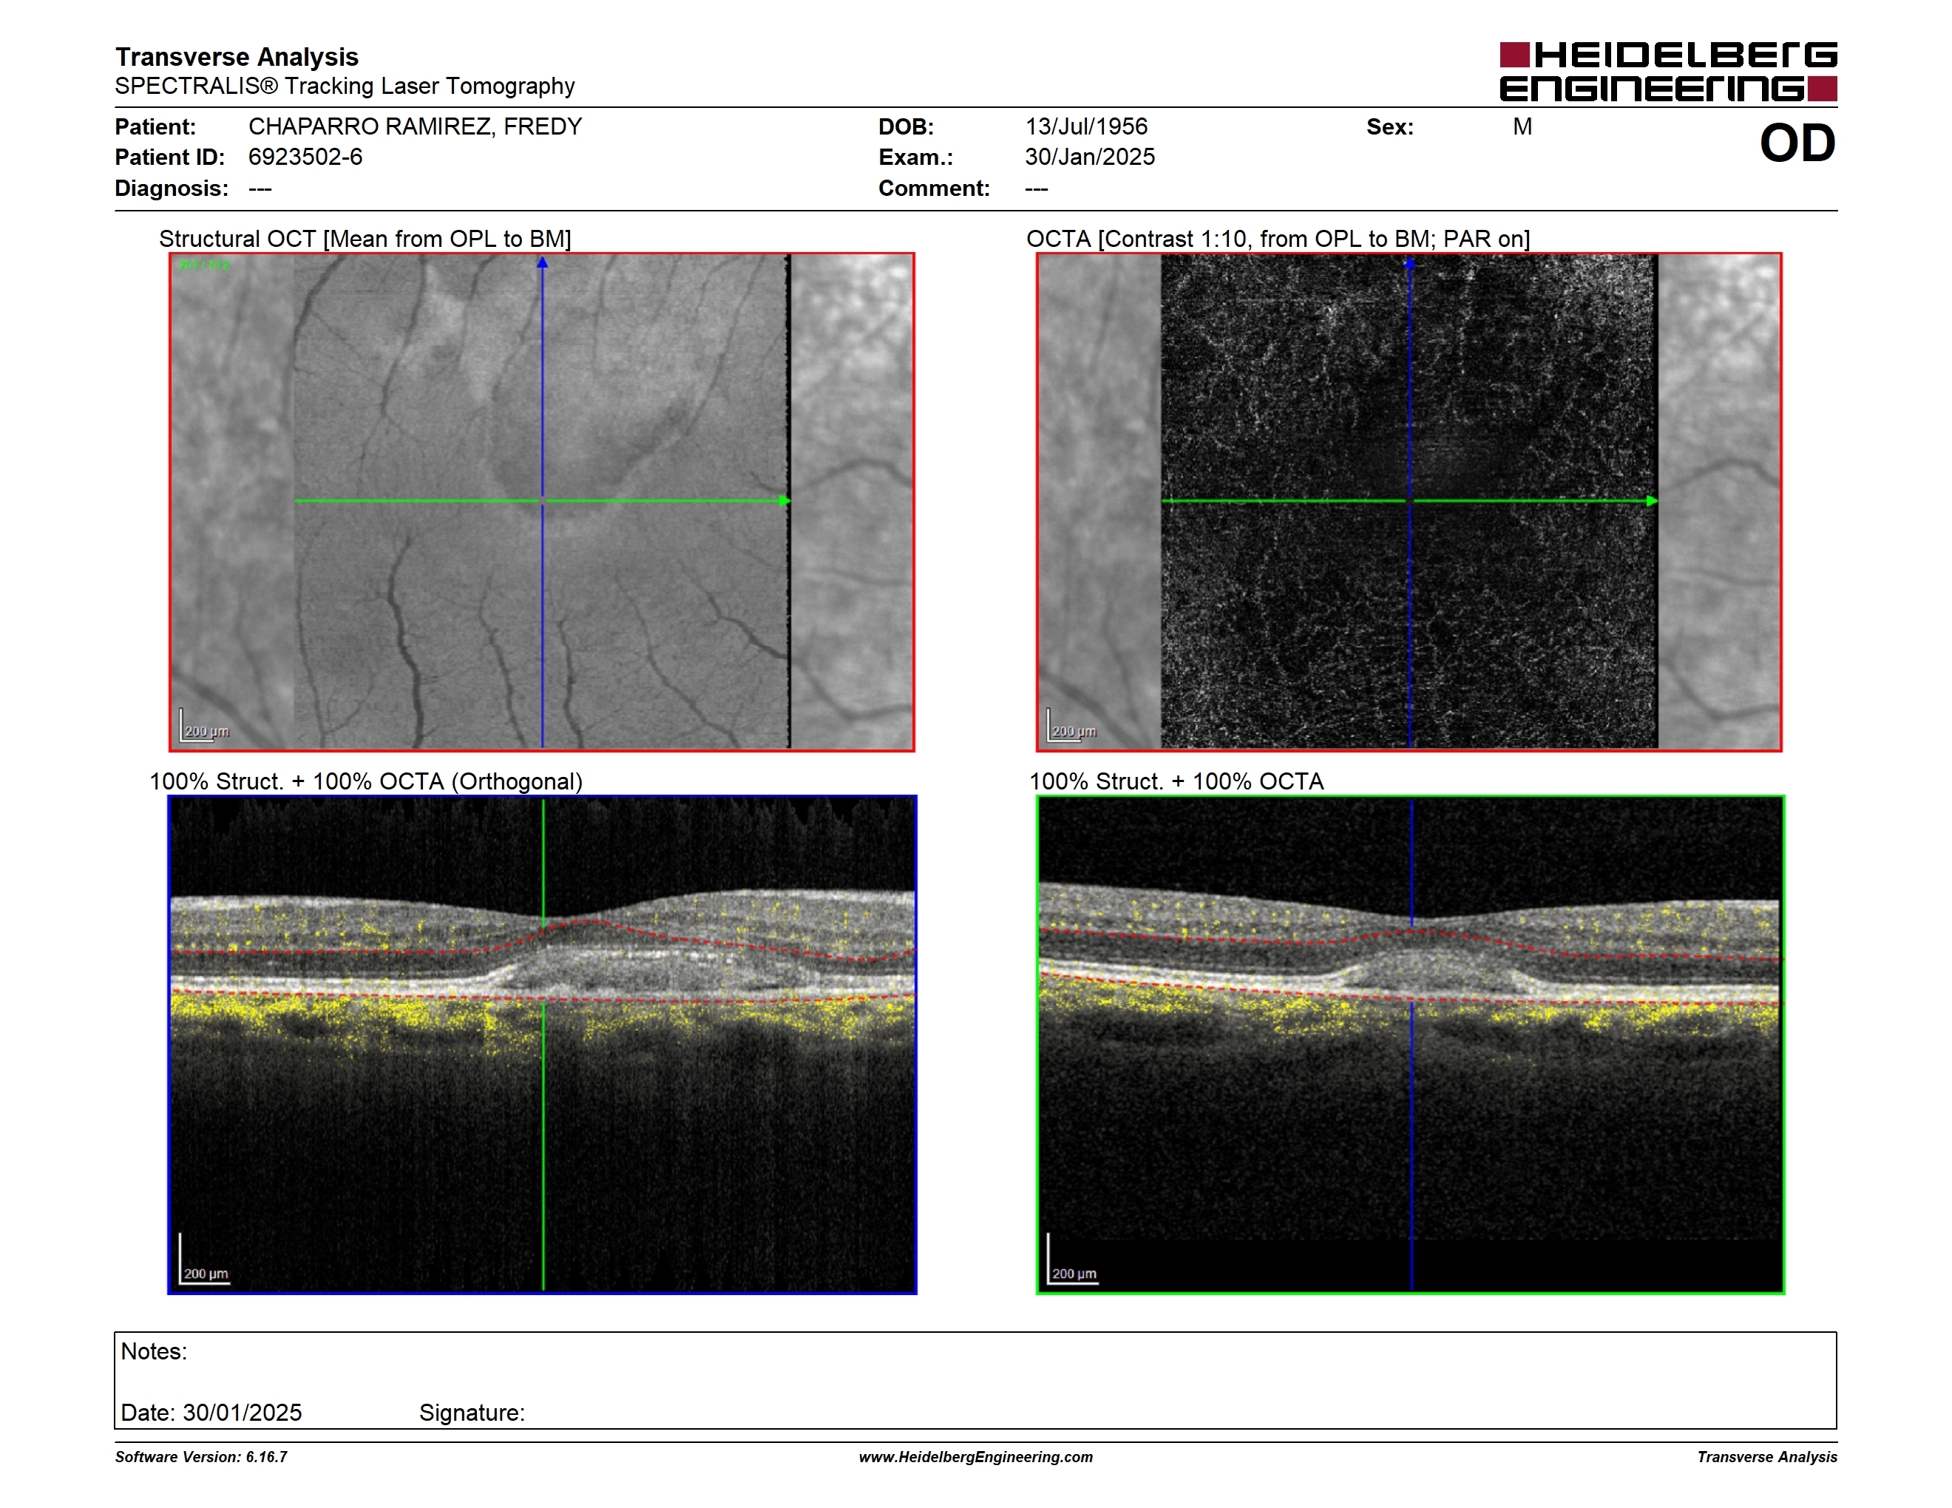This screenshot has width=1952, height=1508.
Task: Click the Signature label in Notes box
Action: point(471,1413)
